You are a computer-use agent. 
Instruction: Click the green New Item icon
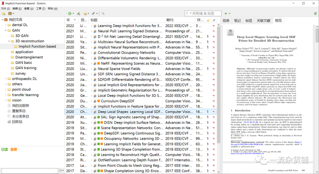click(x=70, y=13)
